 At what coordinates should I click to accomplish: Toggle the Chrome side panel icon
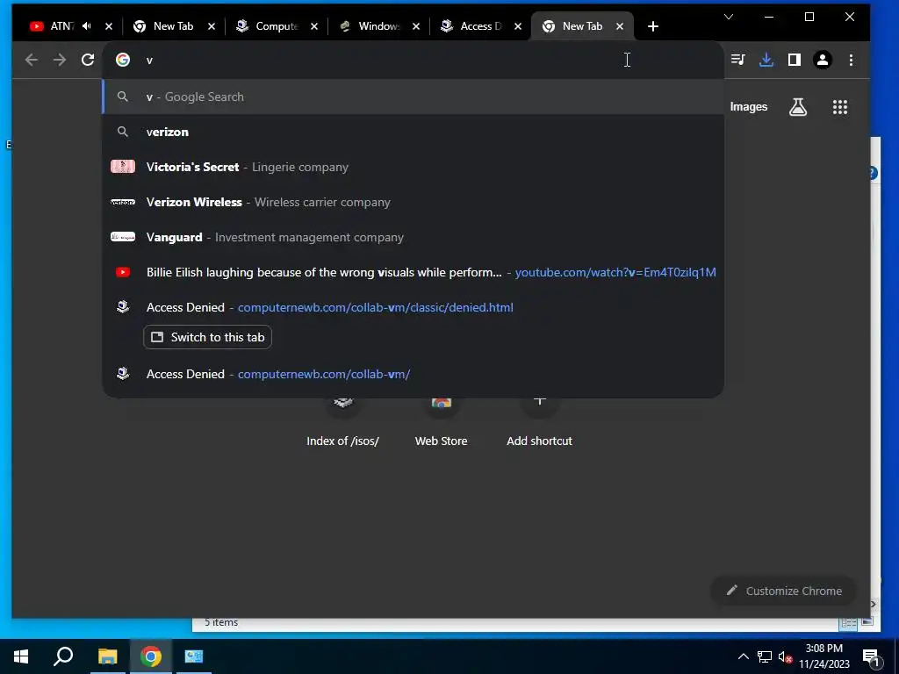point(794,60)
